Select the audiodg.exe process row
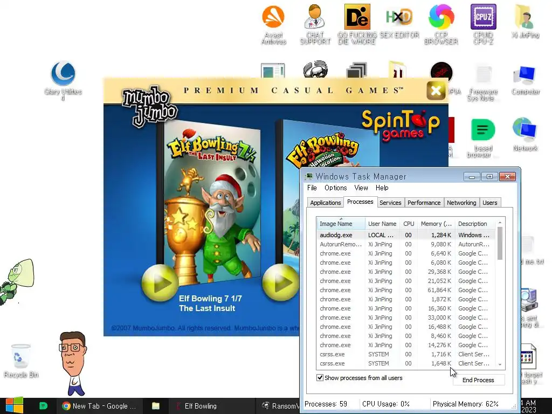552x414 pixels. pyautogui.click(x=405, y=235)
